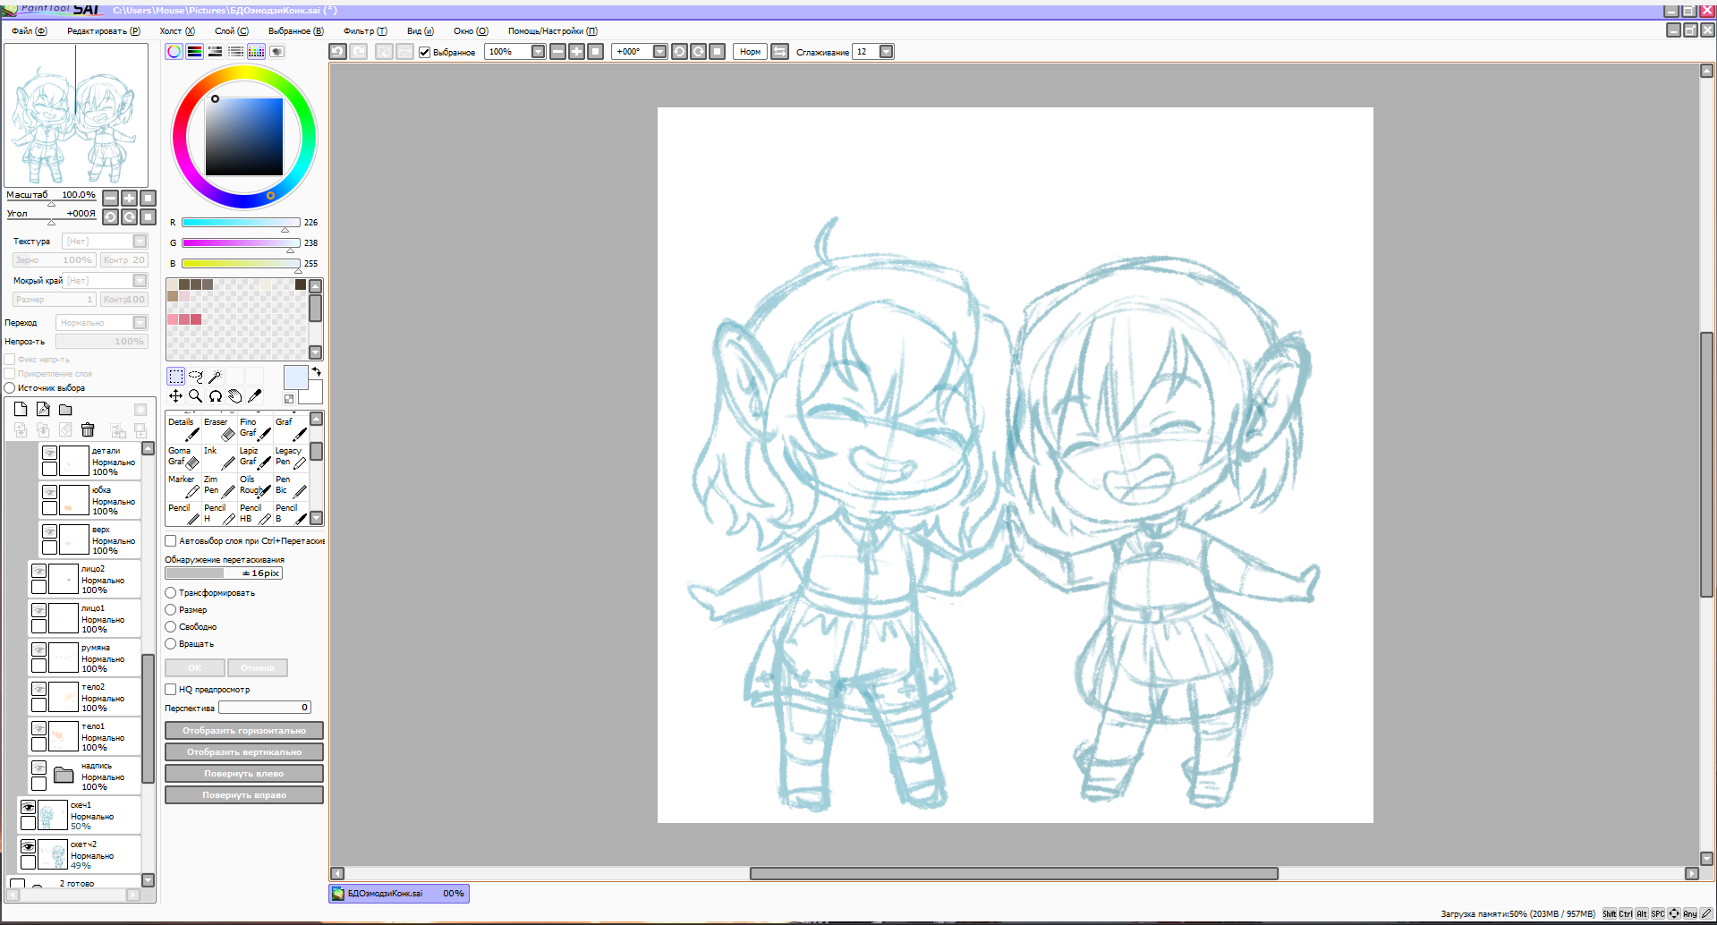This screenshot has width=1717, height=925.
Task: Click the Повернуть влево button
Action: click(243, 774)
